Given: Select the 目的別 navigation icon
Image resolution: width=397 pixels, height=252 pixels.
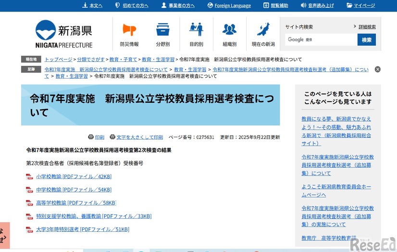Looking at the screenshot, I should coord(196,30).
